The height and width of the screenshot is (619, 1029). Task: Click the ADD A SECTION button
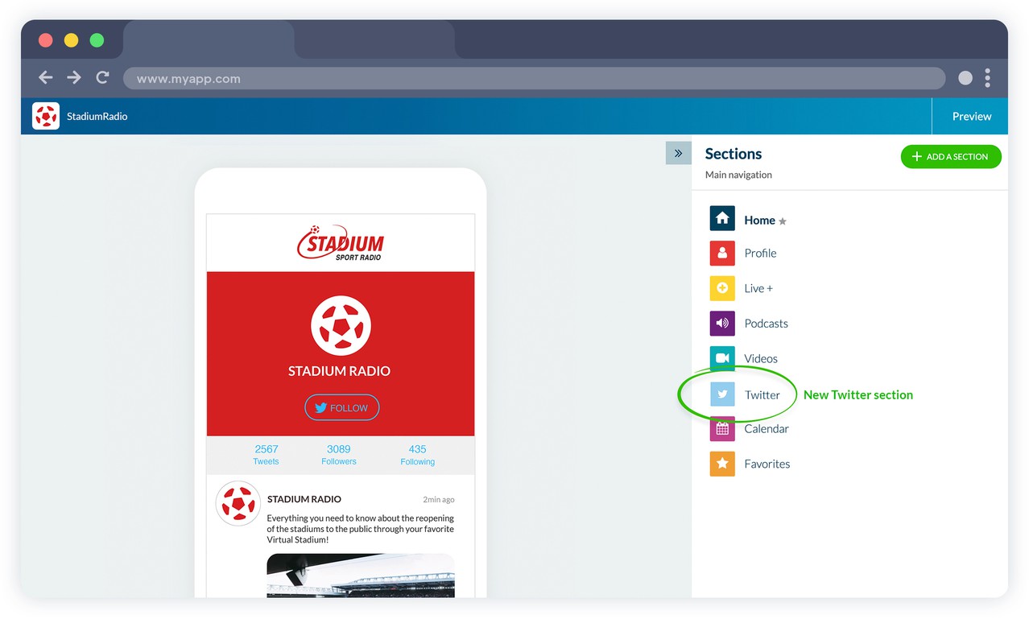(951, 156)
